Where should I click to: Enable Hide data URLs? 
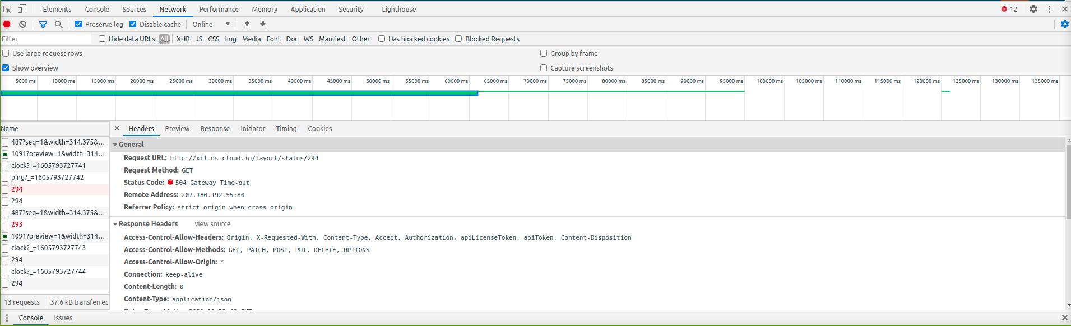pyautogui.click(x=102, y=39)
